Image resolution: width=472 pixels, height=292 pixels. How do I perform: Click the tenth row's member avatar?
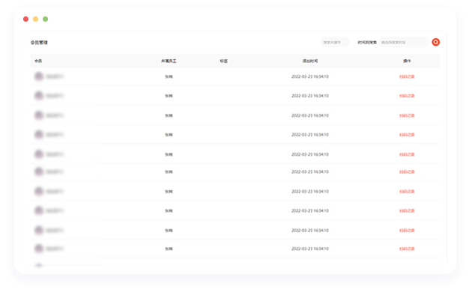(39, 249)
